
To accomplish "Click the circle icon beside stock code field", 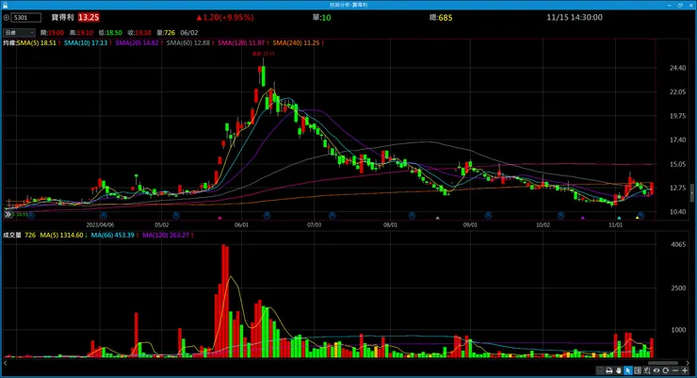I will click(7, 18).
